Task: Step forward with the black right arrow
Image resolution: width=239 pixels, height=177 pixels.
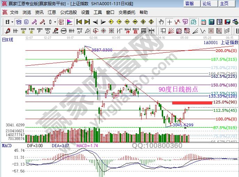Action: [x=103, y=22]
